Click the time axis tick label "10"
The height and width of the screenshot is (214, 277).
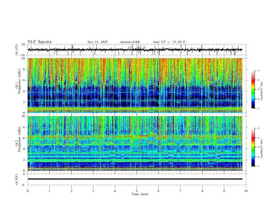[x=246, y=191]
